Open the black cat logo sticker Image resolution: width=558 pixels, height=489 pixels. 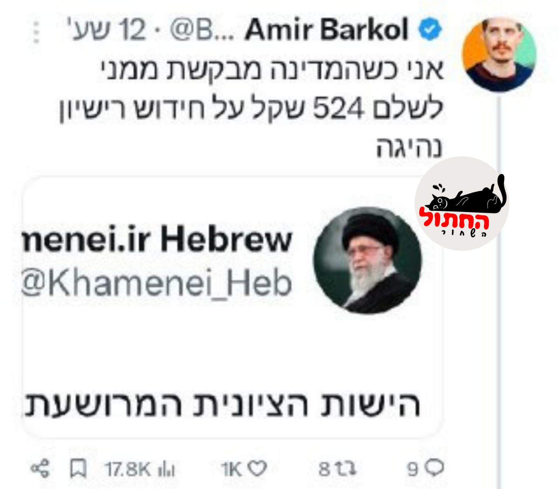462,203
